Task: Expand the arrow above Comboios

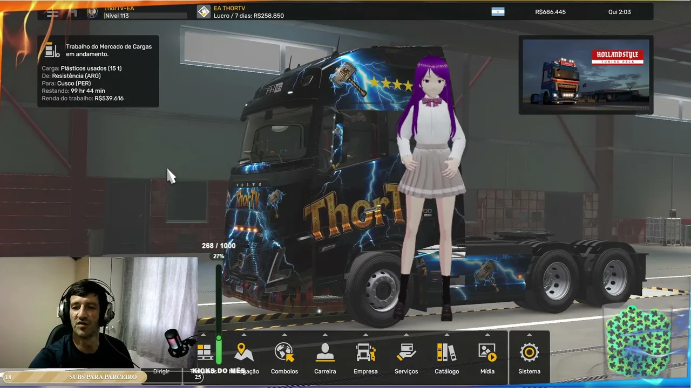Action: 284,335
